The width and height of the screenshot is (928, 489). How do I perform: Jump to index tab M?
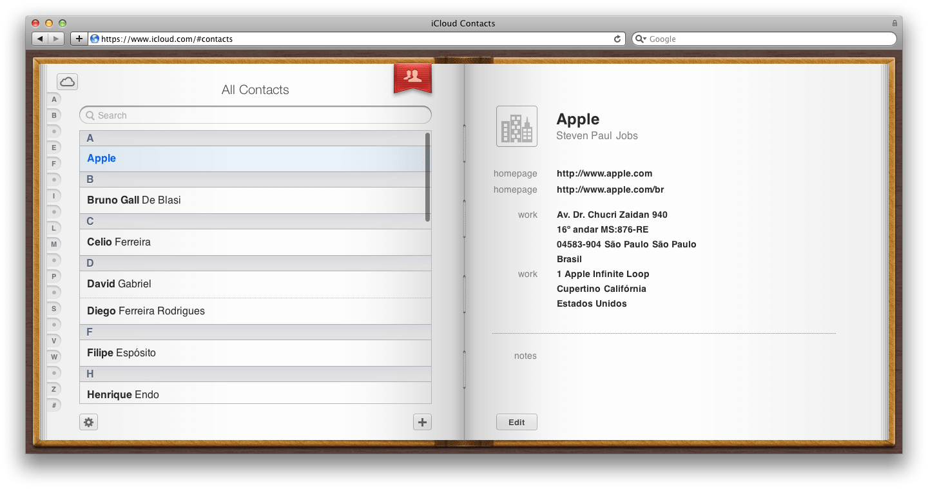point(54,244)
